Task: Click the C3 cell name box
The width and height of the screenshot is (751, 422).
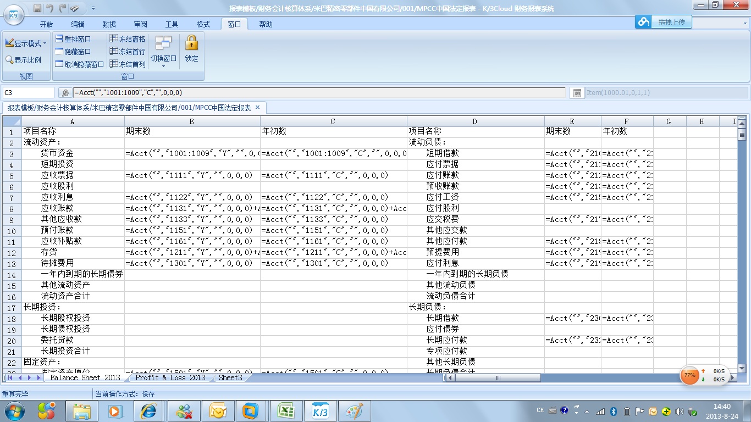Action: pos(29,93)
